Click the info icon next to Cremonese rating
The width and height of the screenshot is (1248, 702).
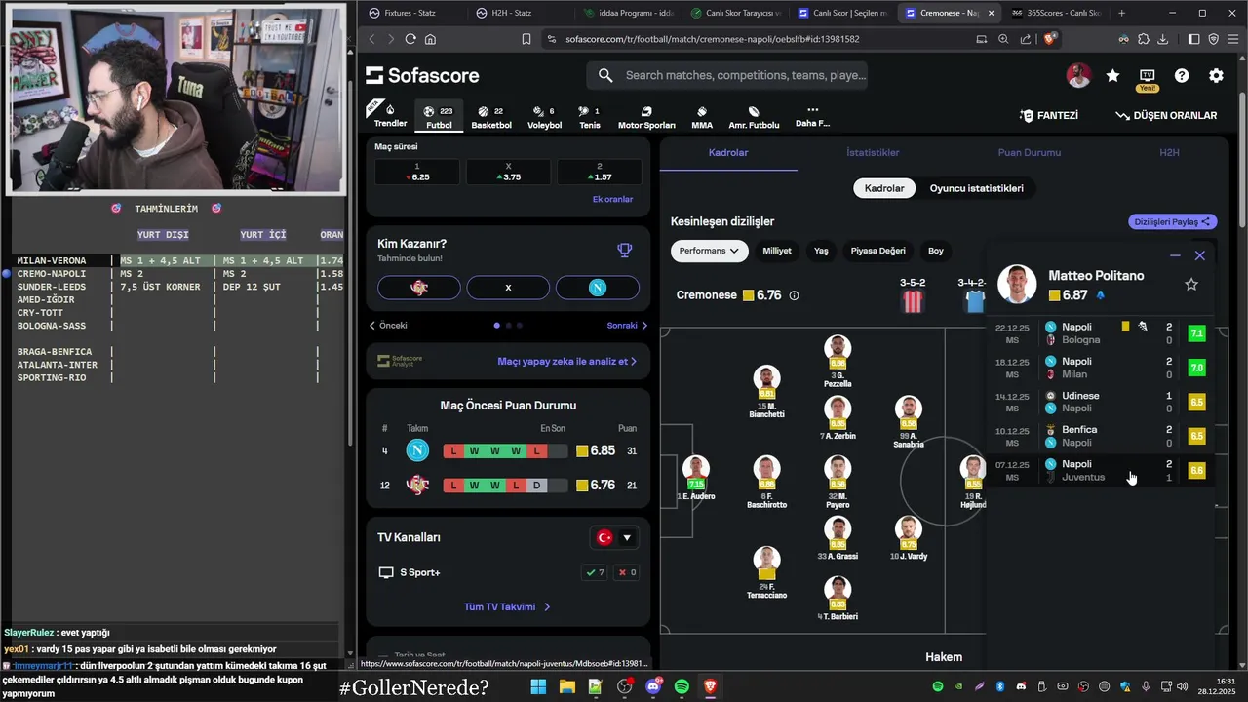tap(794, 295)
